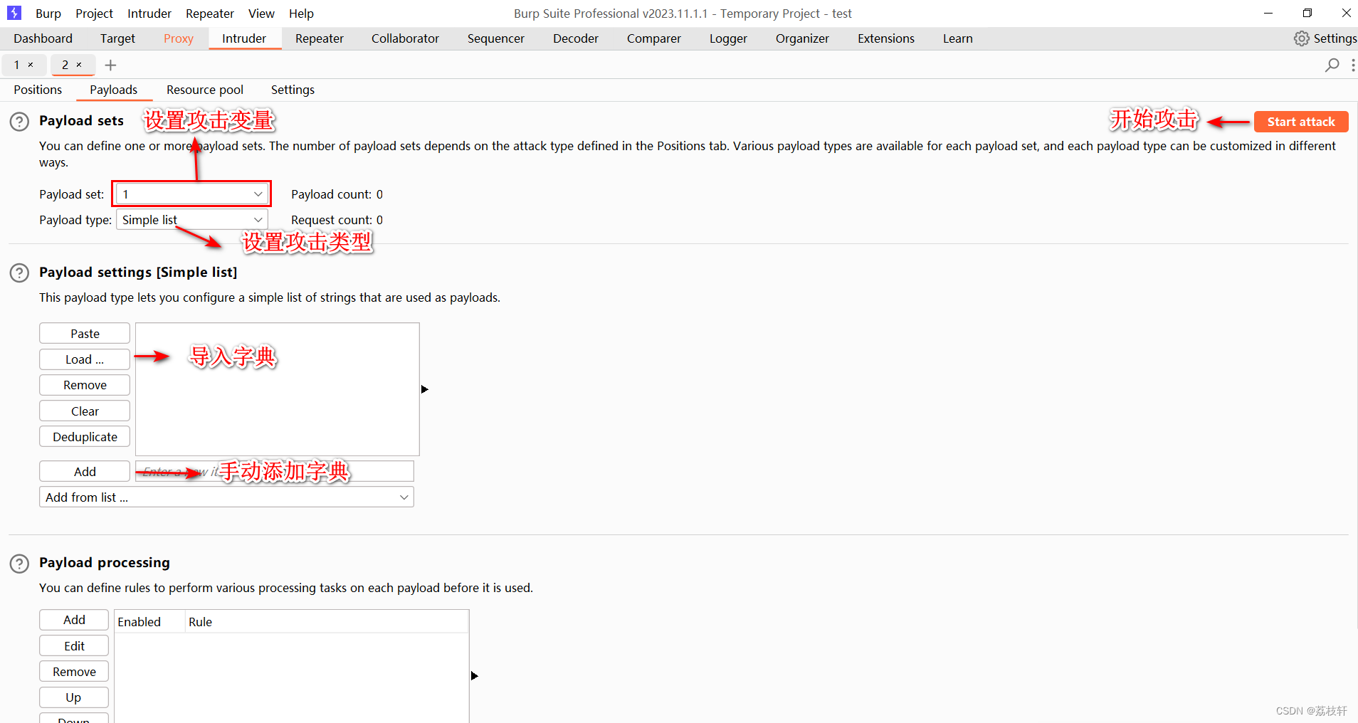Switch to the Dashboard tab
The image size is (1358, 723).
43,38
